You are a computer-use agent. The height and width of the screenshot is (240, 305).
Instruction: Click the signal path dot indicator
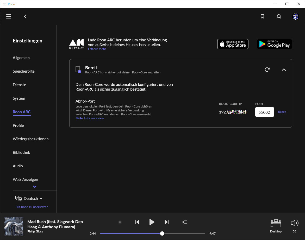[x=120, y=222]
